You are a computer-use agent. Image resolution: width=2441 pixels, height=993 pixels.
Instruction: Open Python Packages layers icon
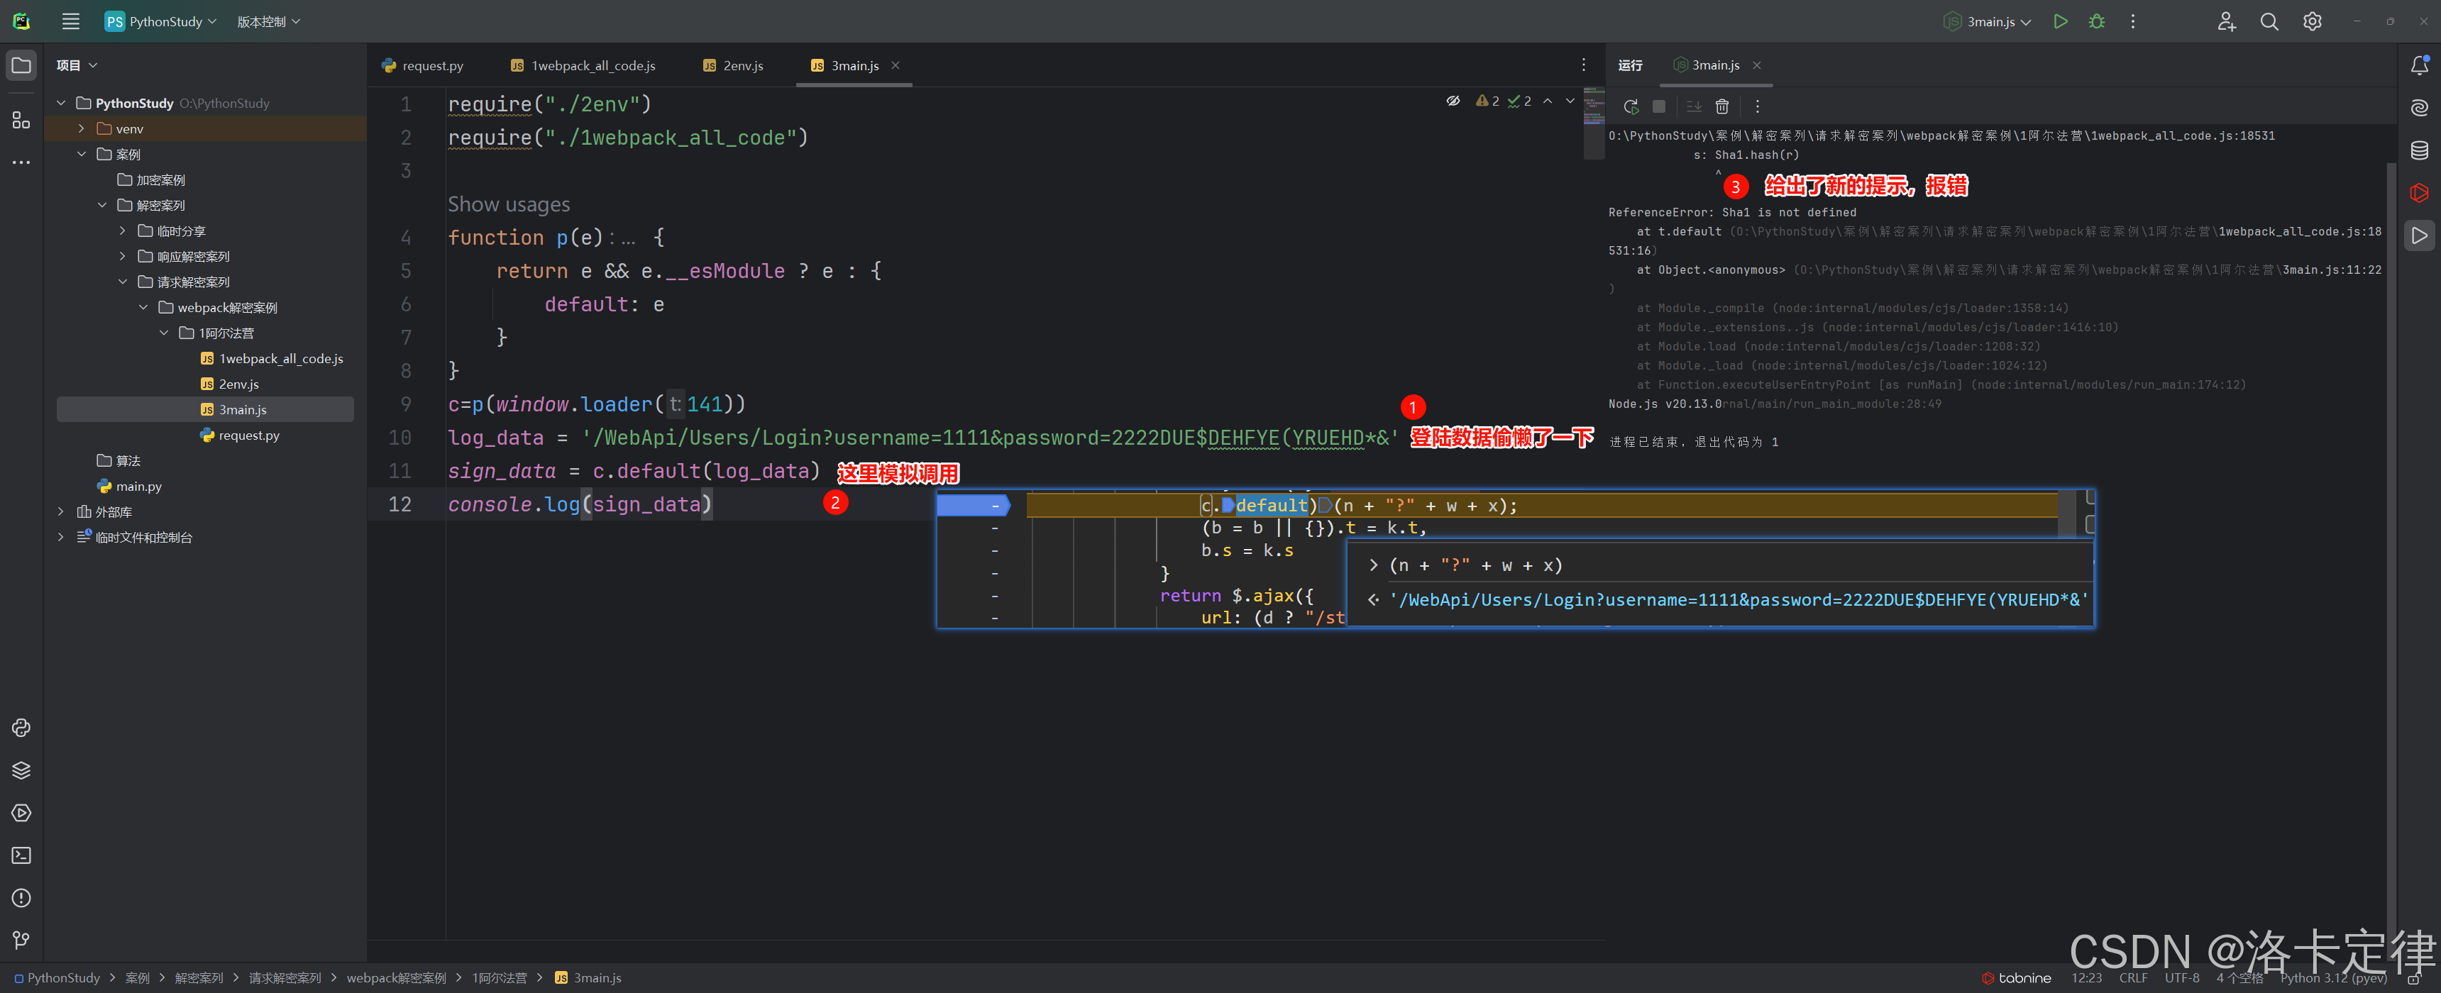point(21,770)
